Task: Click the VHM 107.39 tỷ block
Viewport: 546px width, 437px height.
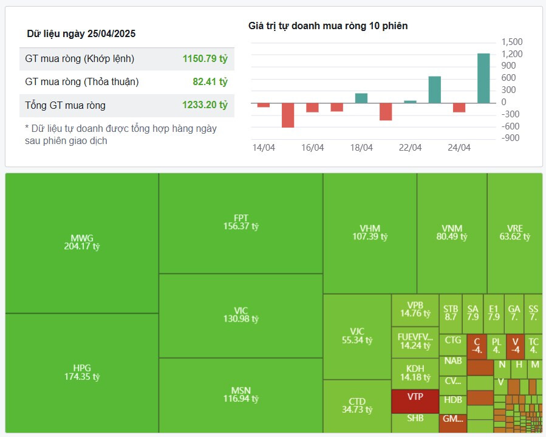Action: pyautogui.click(x=369, y=233)
